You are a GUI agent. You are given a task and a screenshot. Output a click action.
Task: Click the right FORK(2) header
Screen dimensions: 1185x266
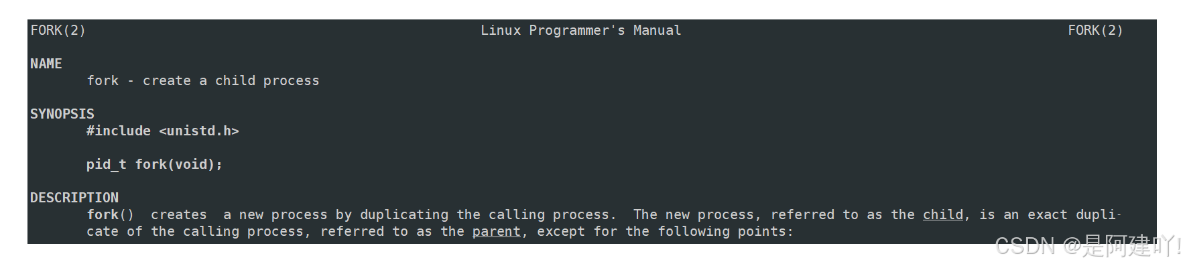[x=1095, y=30]
